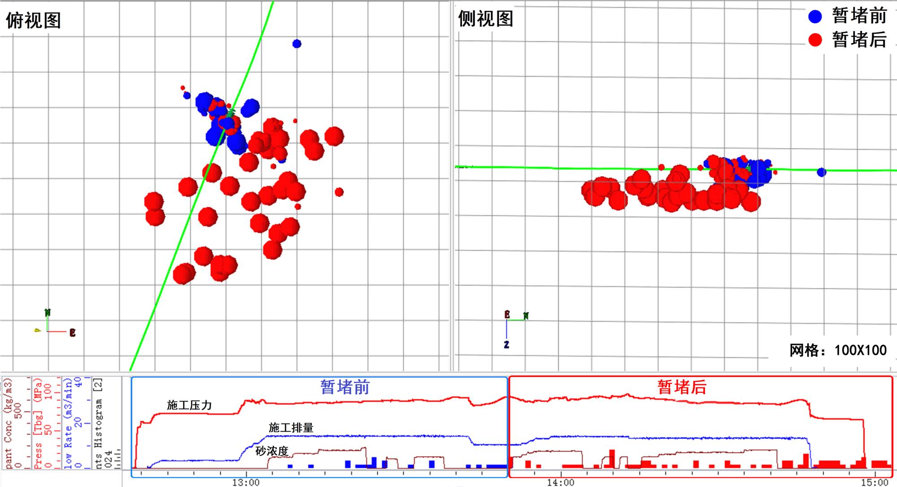Click the 13:00 timeline tick

246,482
